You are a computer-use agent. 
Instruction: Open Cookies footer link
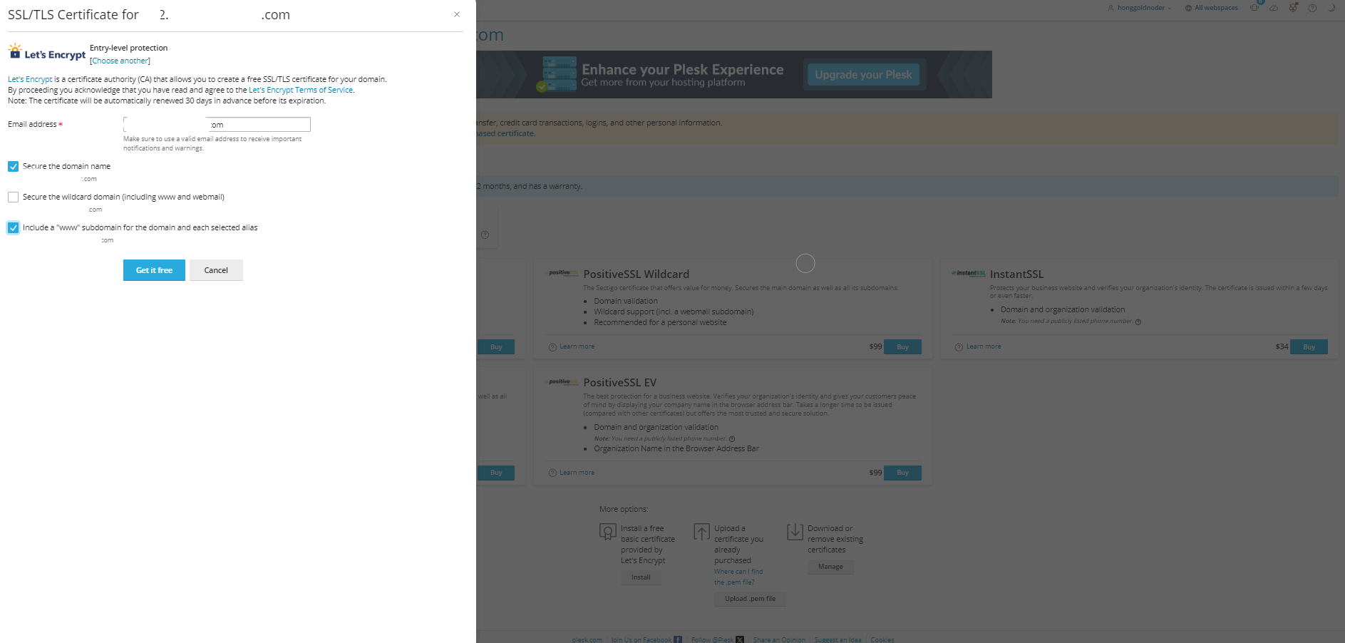click(x=882, y=639)
